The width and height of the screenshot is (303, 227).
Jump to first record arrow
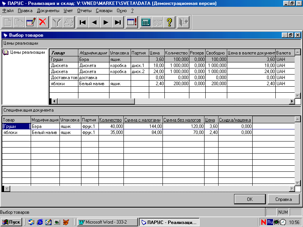point(83,22)
